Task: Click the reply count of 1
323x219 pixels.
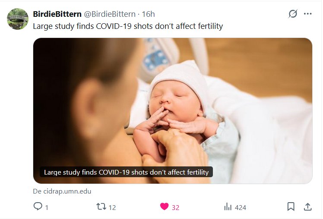Action: (x=47, y=207)
